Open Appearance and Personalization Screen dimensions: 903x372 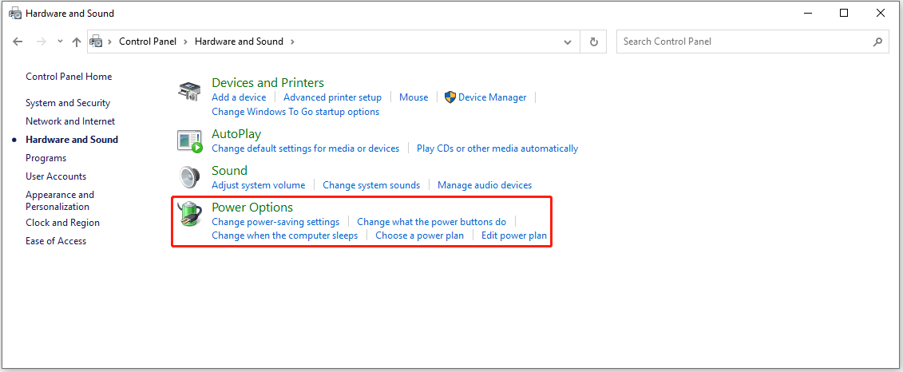60,201
